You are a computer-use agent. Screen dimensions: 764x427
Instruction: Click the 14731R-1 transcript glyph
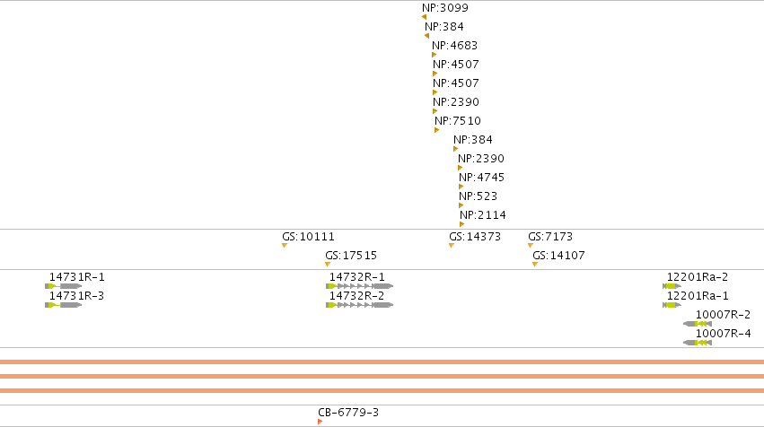(x=64, y=286)
